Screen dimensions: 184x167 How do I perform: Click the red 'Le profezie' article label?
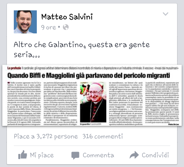[14, 68]
